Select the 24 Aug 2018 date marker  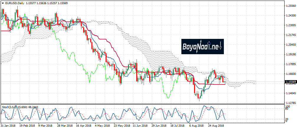pos(216,125)
